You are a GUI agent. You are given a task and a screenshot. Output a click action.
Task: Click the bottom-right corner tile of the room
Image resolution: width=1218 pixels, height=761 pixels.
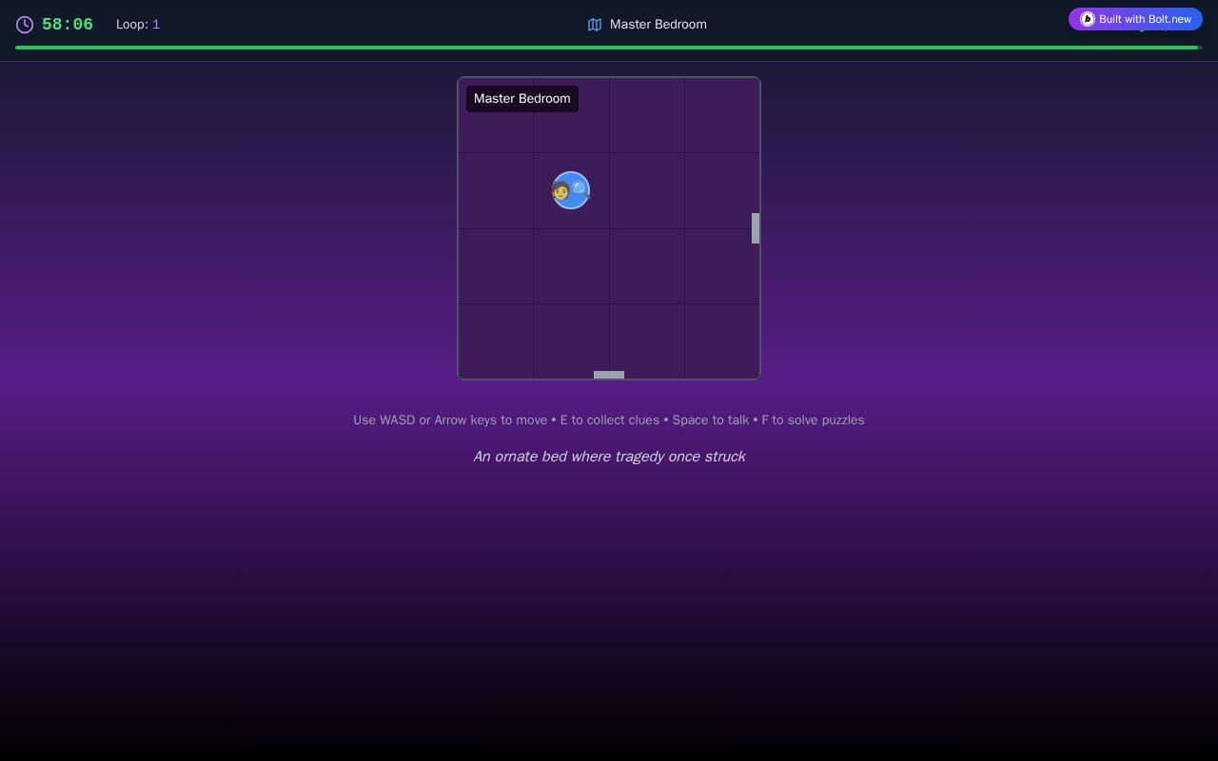pos(722,341)
